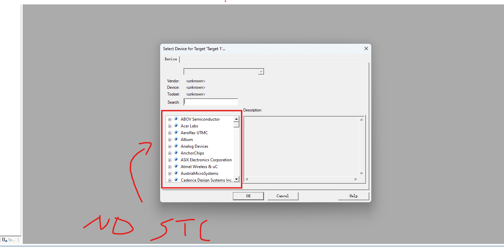Expand the Cadence Design Systems Inc. node
The height and width of the screenshot is (247, 504).
[170, 180]
